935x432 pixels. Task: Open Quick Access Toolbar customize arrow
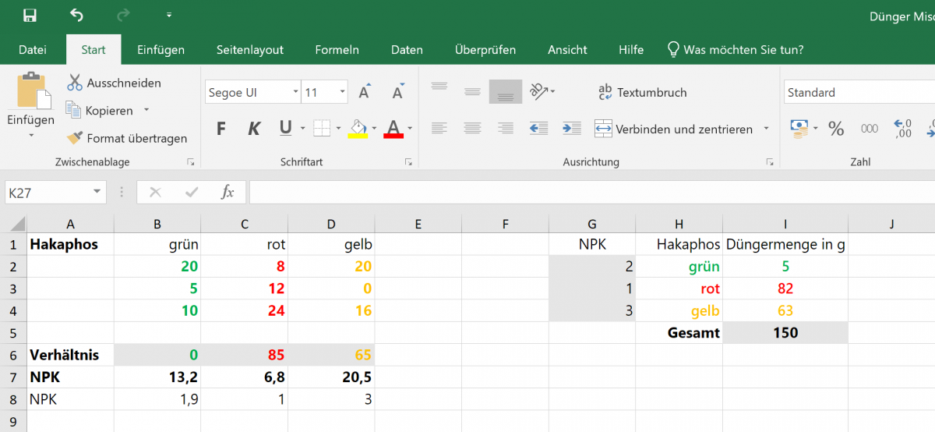tap(169, 15)
